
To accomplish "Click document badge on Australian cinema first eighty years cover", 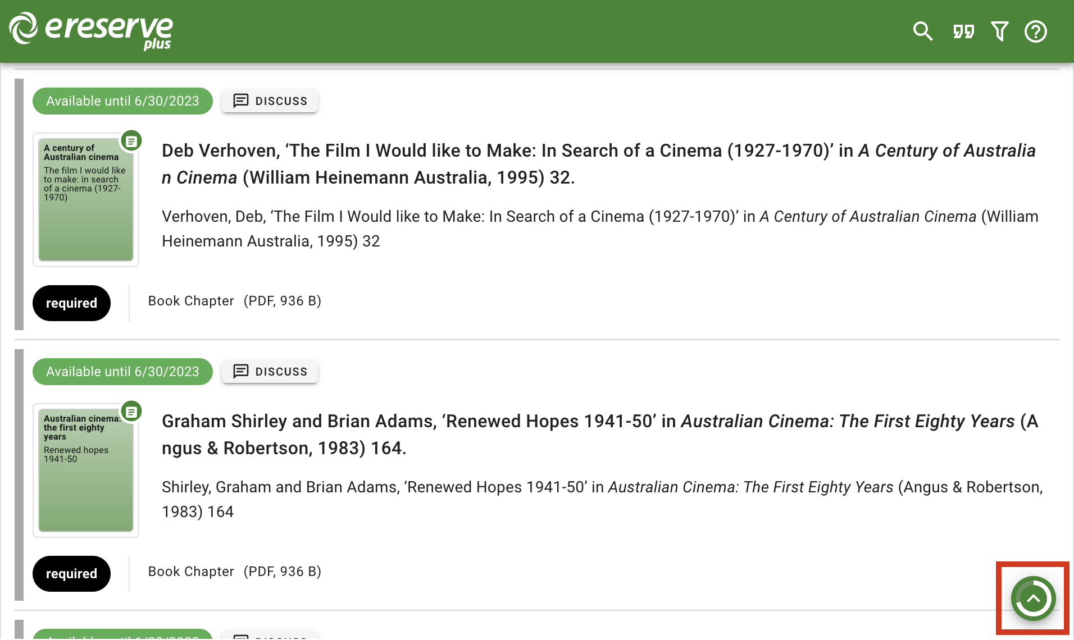I will (131, 412).
